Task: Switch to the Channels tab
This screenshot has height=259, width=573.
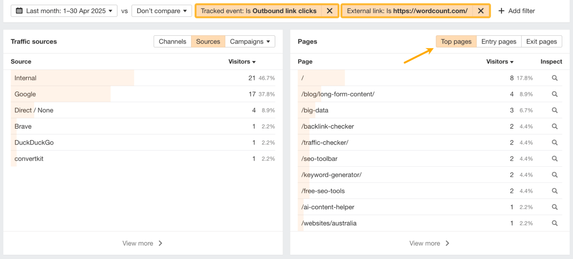Action: 173,41
